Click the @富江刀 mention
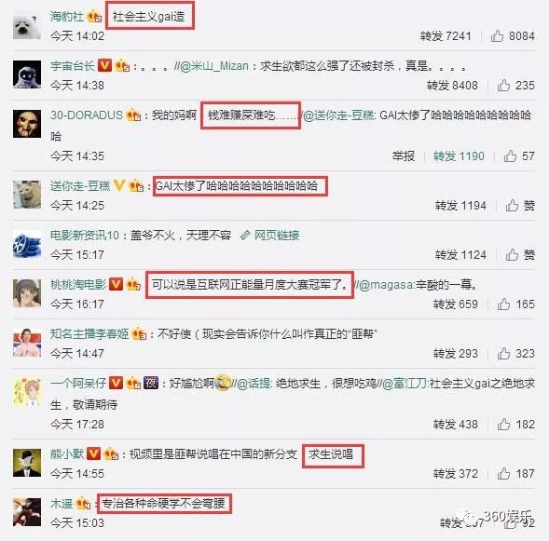 click(x=404, y=384)
